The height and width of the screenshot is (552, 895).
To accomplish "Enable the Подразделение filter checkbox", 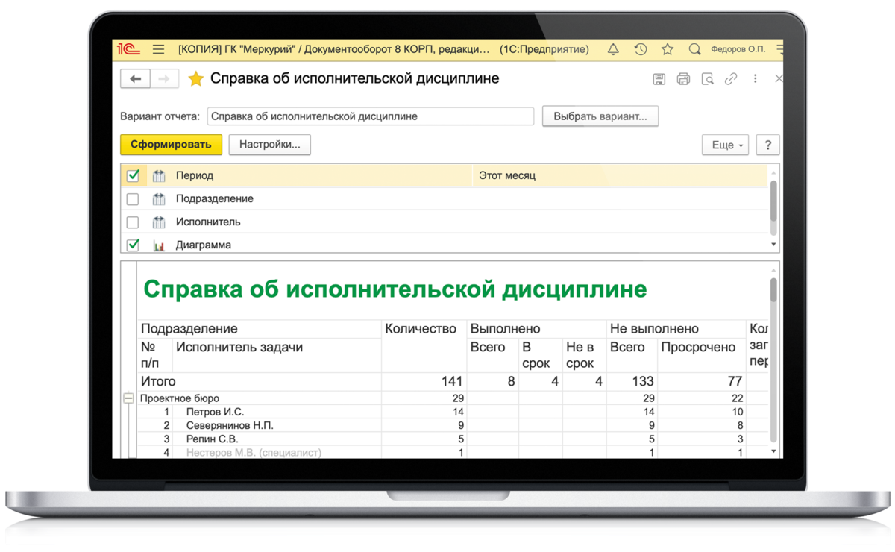I will coord(133,199).
